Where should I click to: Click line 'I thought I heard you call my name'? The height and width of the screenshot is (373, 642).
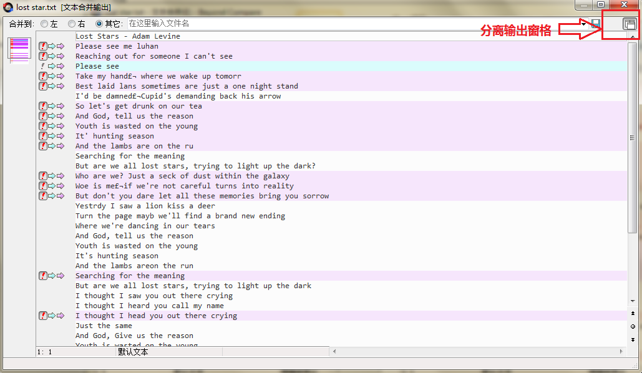pos(150,306)
